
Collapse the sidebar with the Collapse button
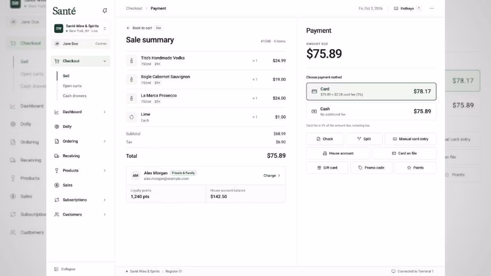click(65, 269)
